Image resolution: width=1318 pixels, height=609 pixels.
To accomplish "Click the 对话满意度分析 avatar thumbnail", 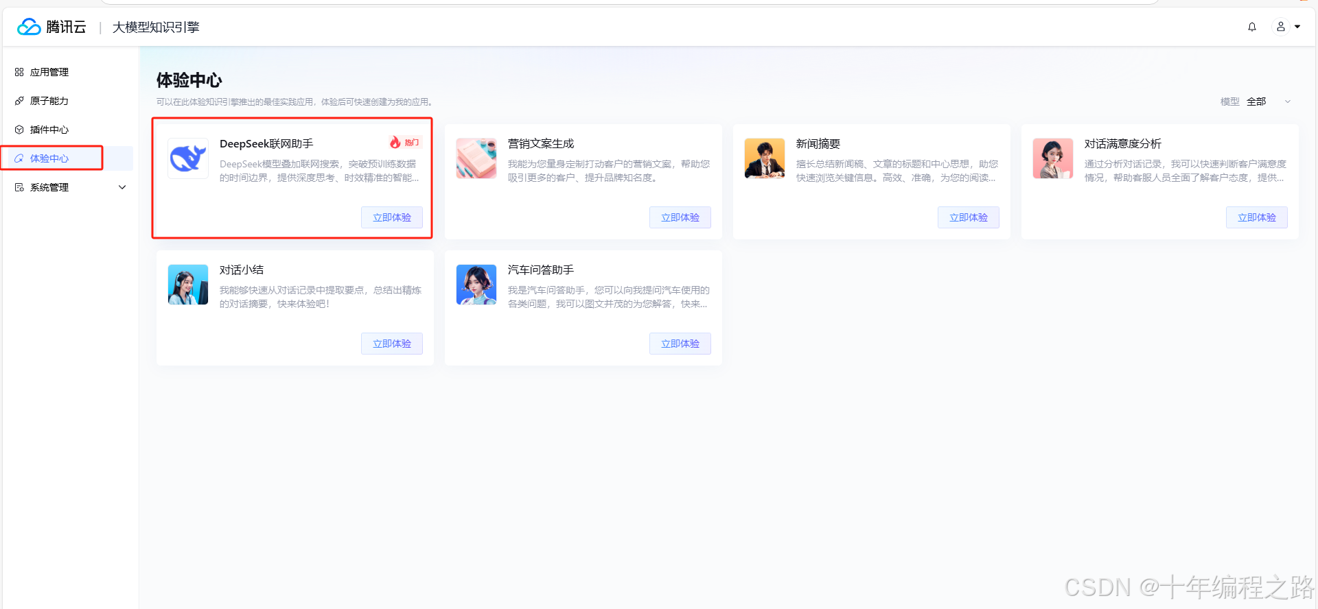I will pos(1053,158).
